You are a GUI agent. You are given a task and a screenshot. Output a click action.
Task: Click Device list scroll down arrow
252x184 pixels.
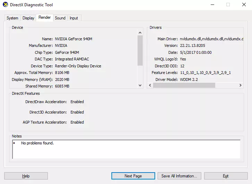[140, 85]
